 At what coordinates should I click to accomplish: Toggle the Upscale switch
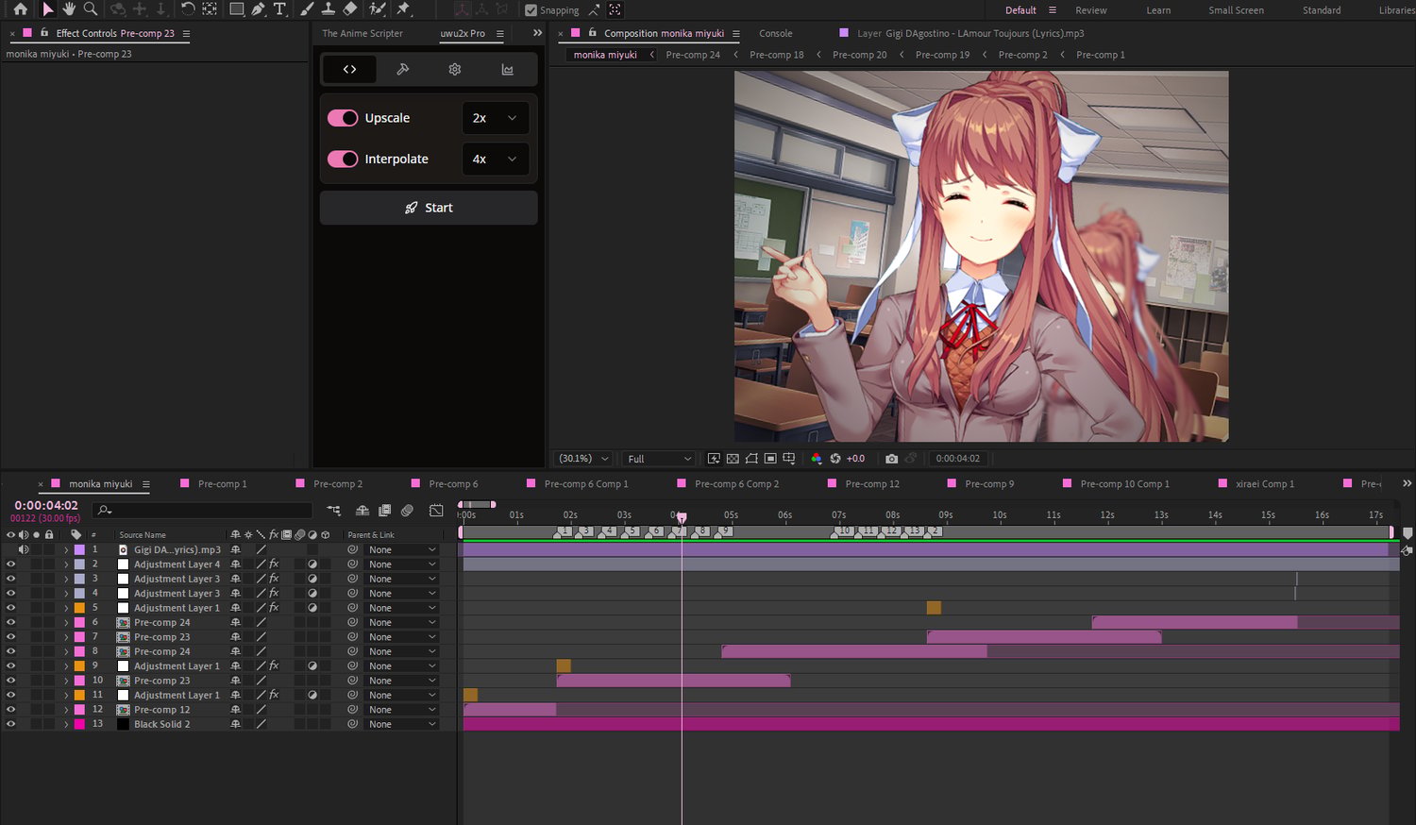[343, 118]
